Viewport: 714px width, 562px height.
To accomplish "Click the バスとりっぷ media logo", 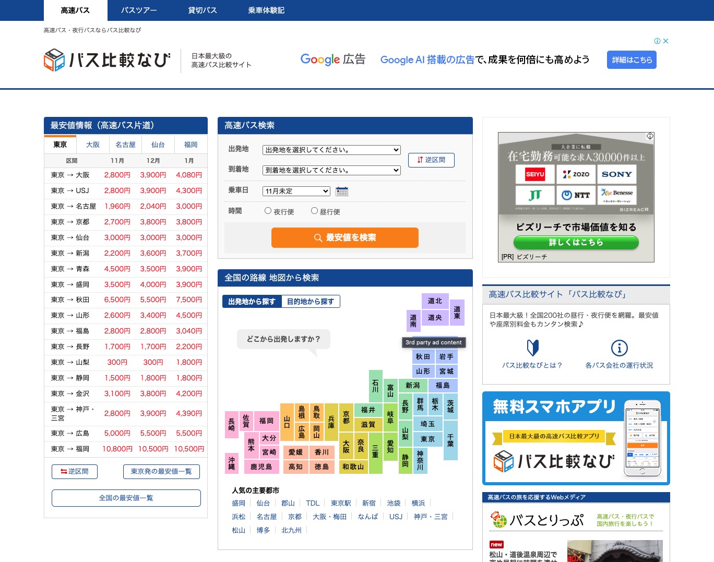I will [538, 520].
